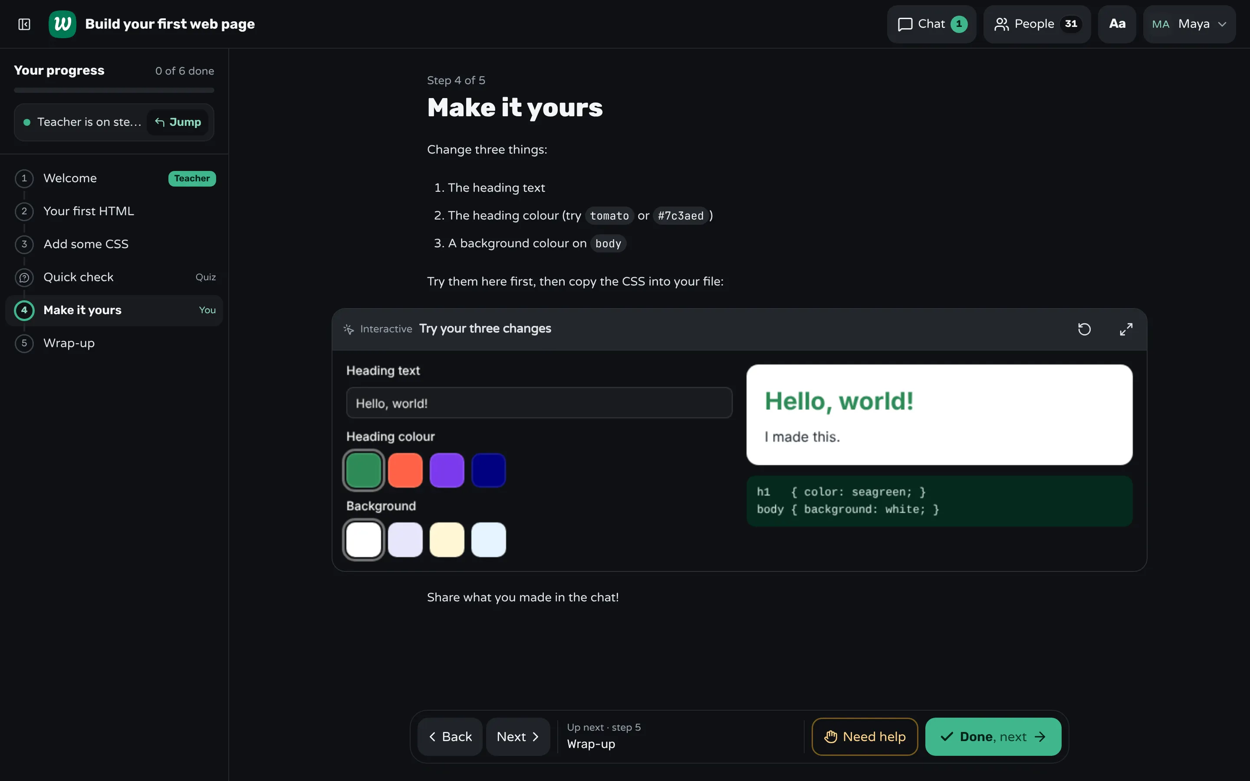This screenshot has height=781, width=1250.
Task: Select white background swatch
Action: [364, 540]
